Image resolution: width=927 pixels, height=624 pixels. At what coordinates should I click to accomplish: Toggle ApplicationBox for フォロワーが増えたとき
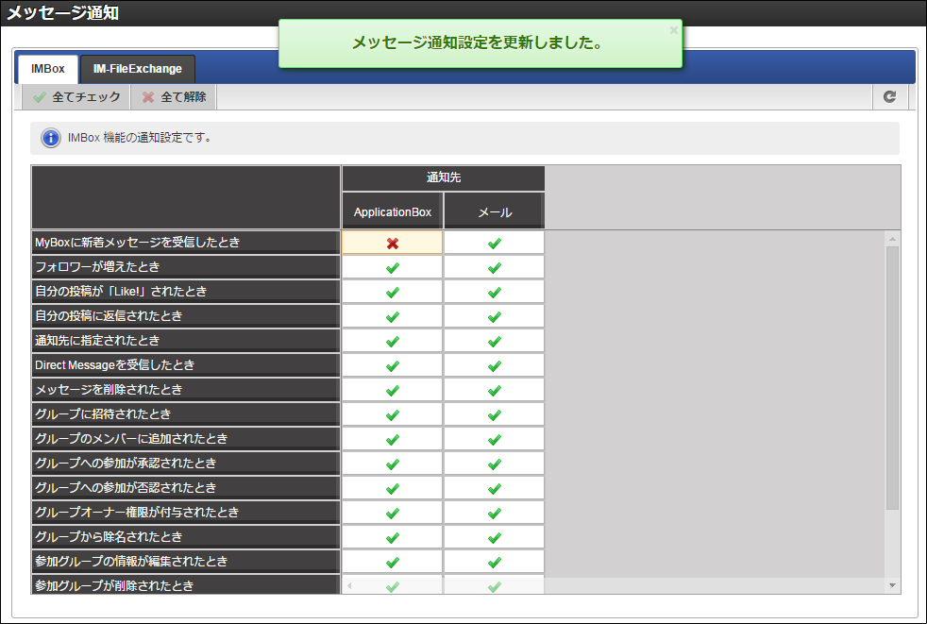coord(393,267)
